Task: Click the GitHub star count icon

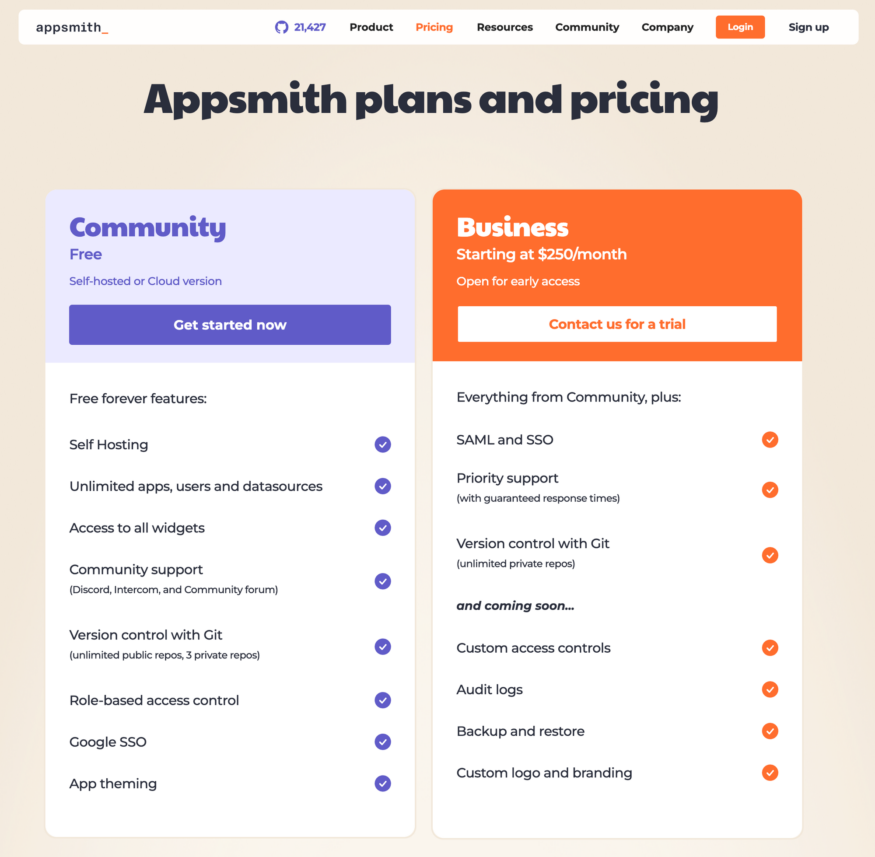Action: pyautogui.click(x=281, y=27)
